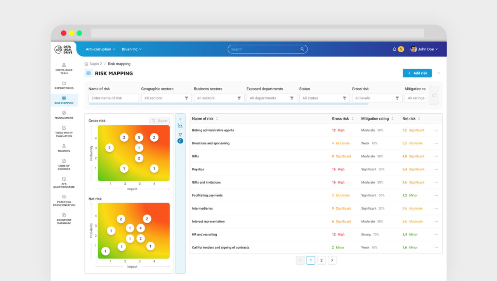Click the notification bell icon
Viewport: 497px width, 281px height.
[394, 49]
